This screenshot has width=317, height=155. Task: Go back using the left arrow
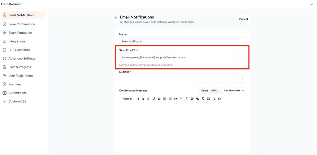[116, 17]
